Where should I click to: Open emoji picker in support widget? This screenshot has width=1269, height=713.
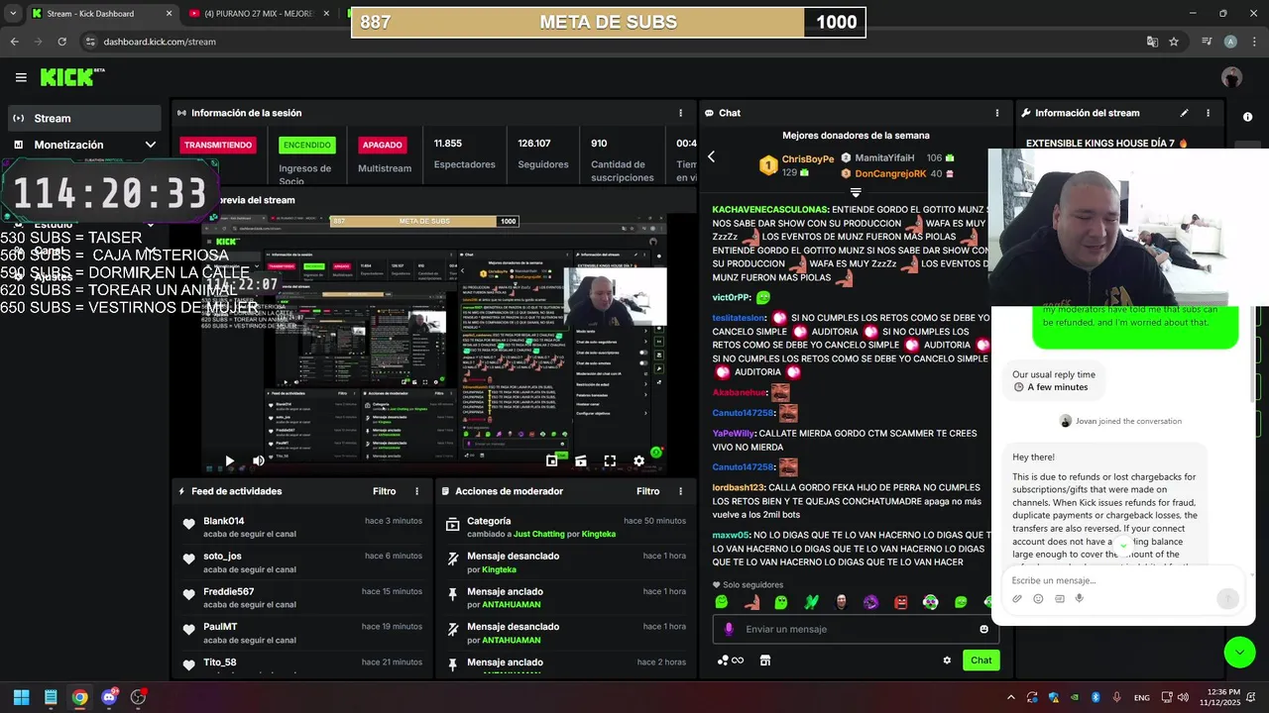tap(1038, 599)
